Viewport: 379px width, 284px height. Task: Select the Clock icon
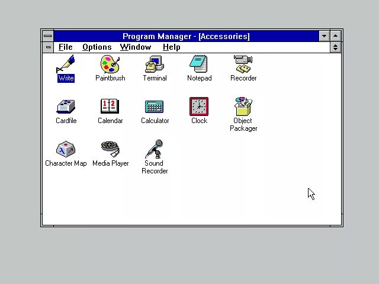point(199,106)
